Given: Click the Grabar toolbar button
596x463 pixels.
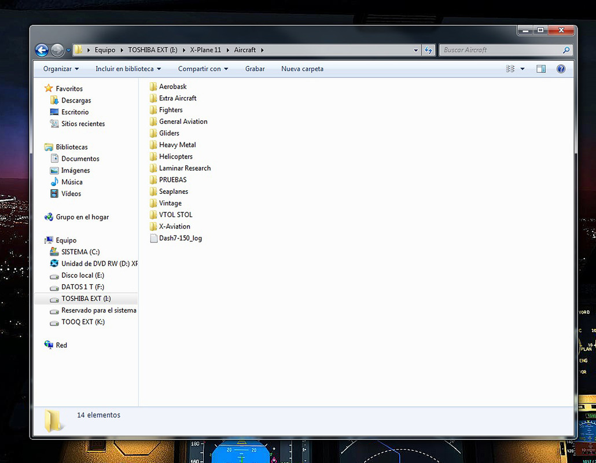Looking at the screenshot, I should [255, 69].
